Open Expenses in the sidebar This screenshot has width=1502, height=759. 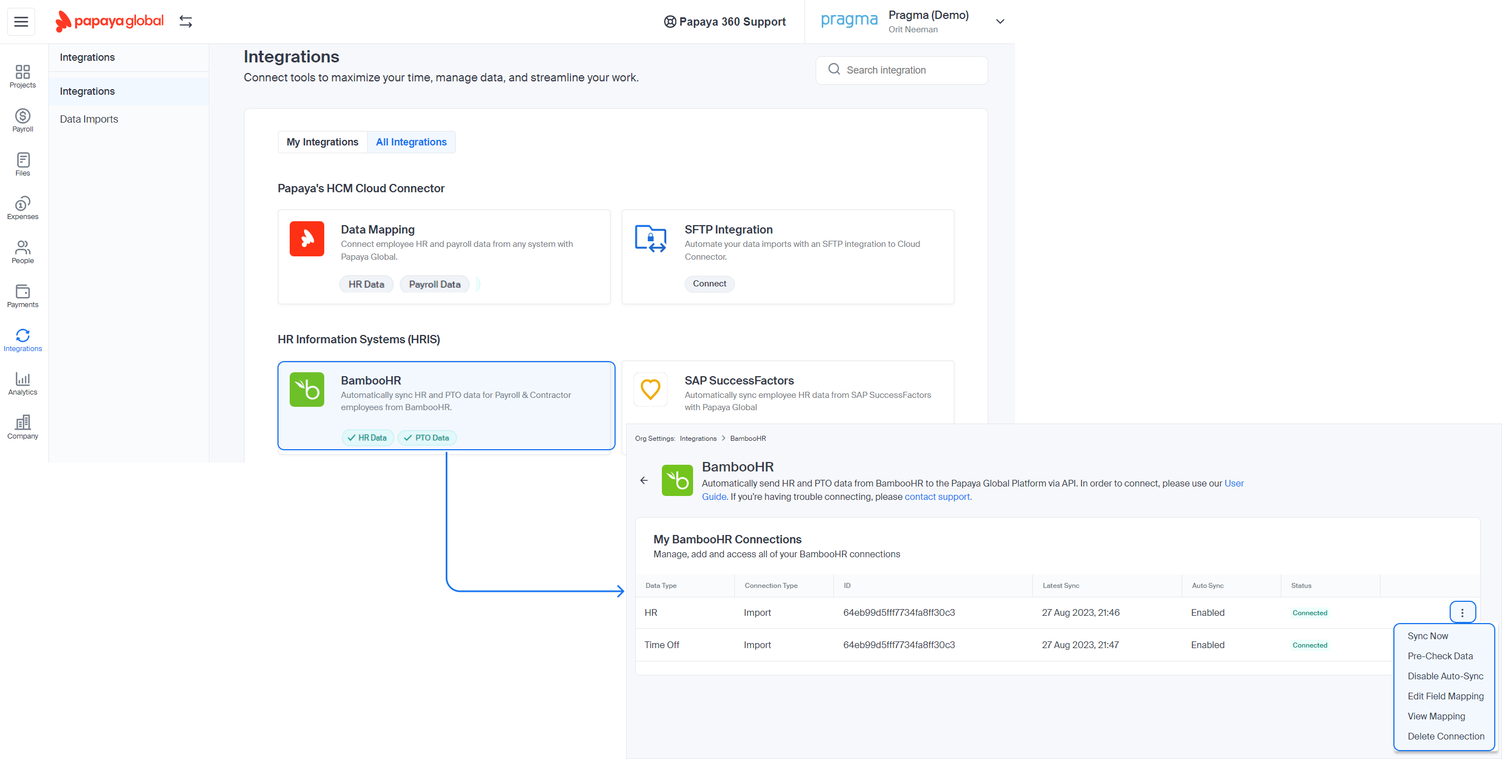point(23,208)
